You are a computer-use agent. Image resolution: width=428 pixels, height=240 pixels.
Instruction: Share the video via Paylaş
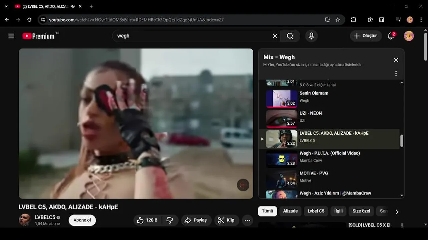[x=196, y=220]
